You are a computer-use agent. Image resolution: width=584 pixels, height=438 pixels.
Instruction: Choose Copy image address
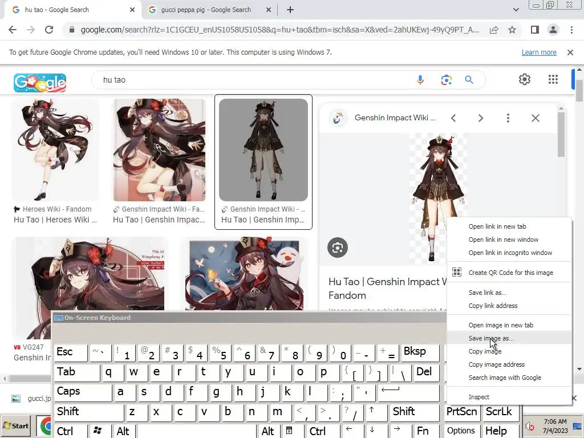497,364
